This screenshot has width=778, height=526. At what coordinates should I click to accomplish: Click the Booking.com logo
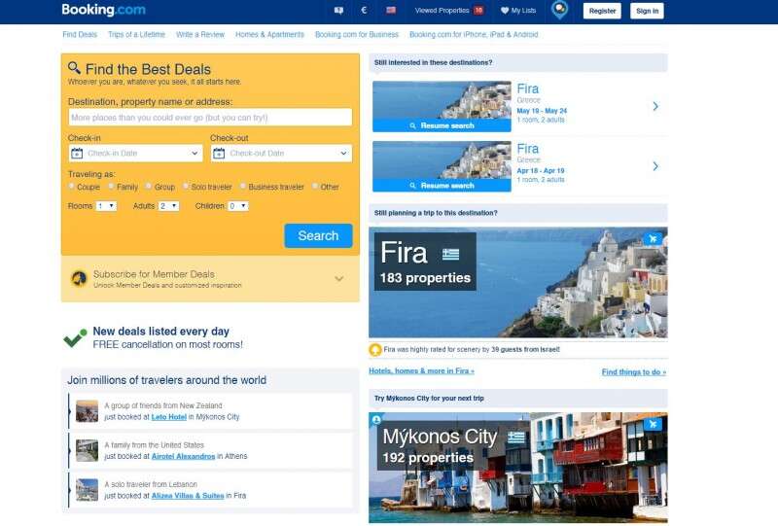102,11
